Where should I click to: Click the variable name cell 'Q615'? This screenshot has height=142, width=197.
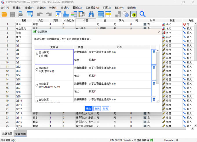(24, 122)
